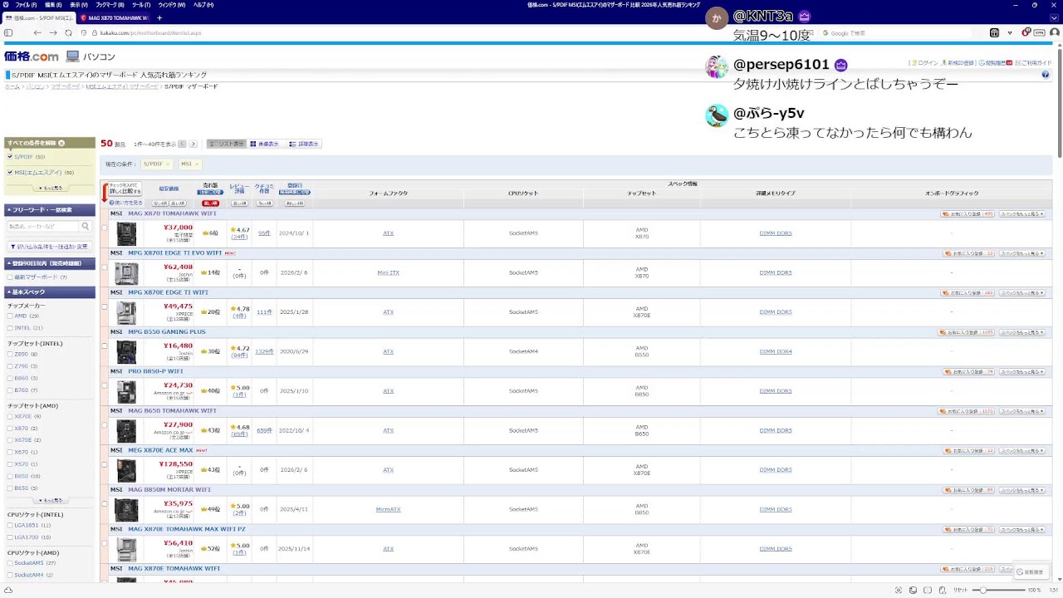Collapse the フリーワード・一括検索 section
This screenshot has height=598, width=1063.
pyautogui.click(x=50, y=210)
